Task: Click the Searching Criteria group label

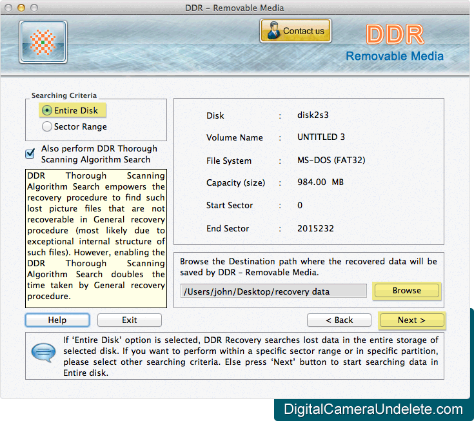Action: coord(64,95)
